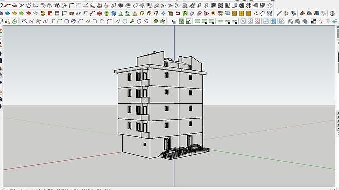Select the brown roof wedge icon

point(302,14)
